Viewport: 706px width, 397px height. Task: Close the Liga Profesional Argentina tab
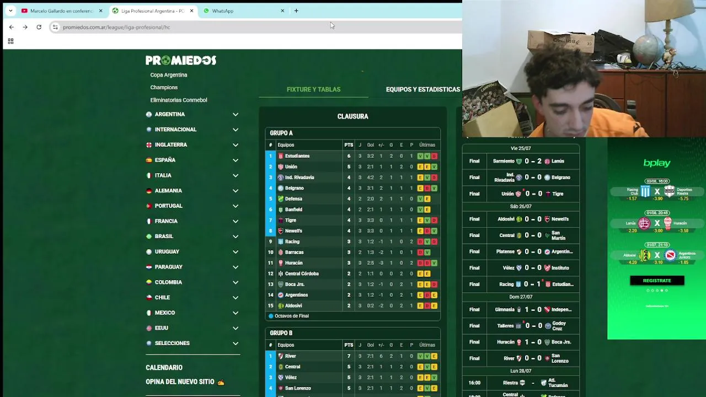[191, 10]
